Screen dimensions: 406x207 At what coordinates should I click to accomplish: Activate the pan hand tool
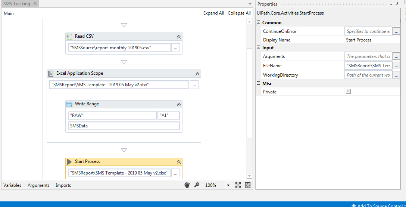[x=187, y=185]
